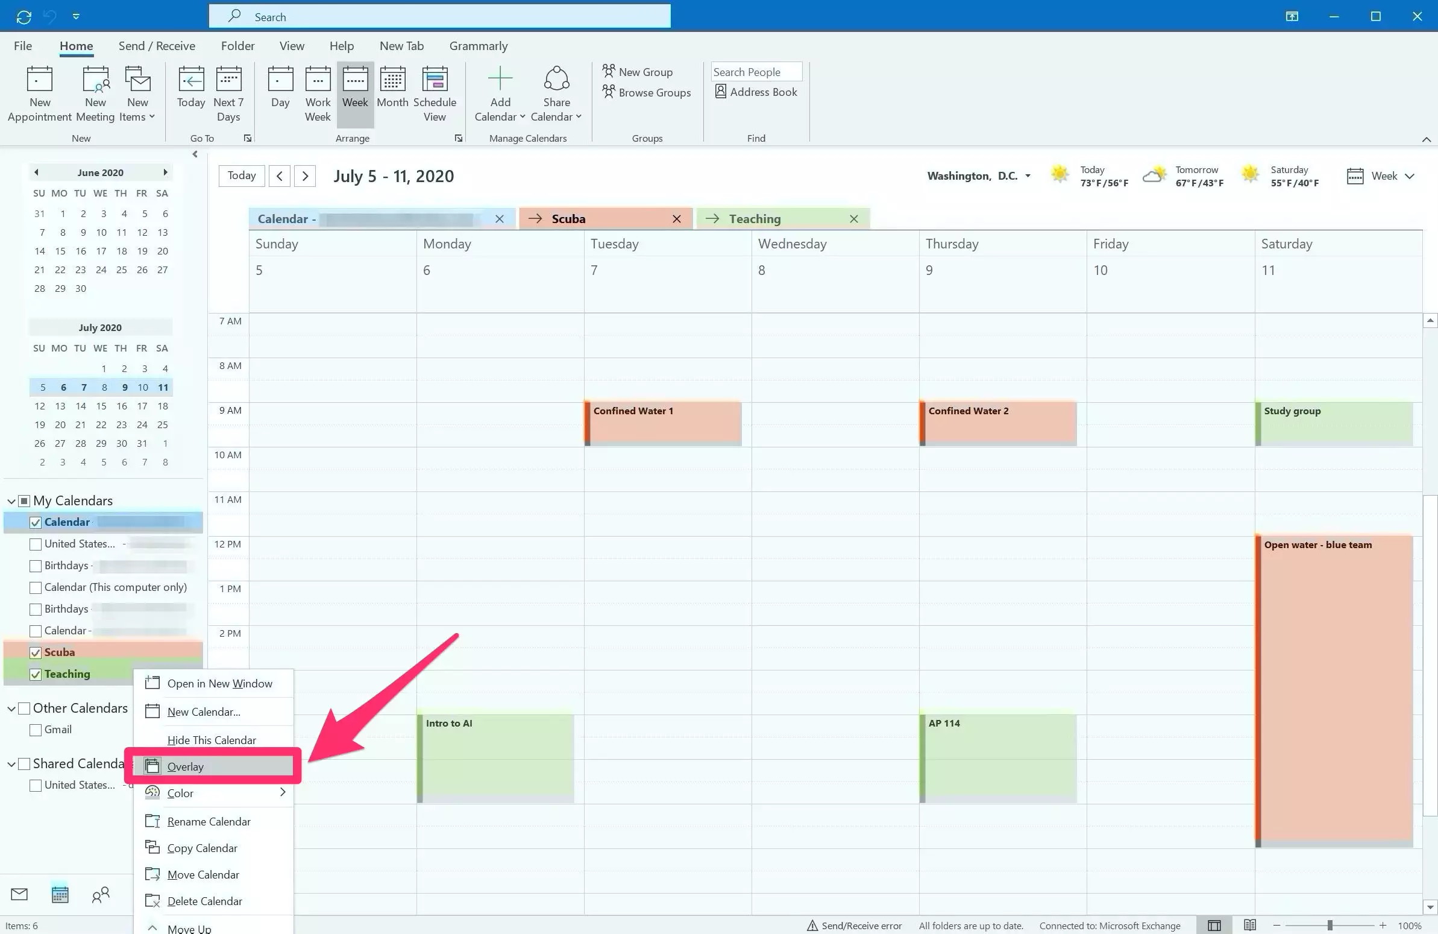Switch to Month view icon
This screenshot has width=1438, height=934.
(x=392, y=80)
